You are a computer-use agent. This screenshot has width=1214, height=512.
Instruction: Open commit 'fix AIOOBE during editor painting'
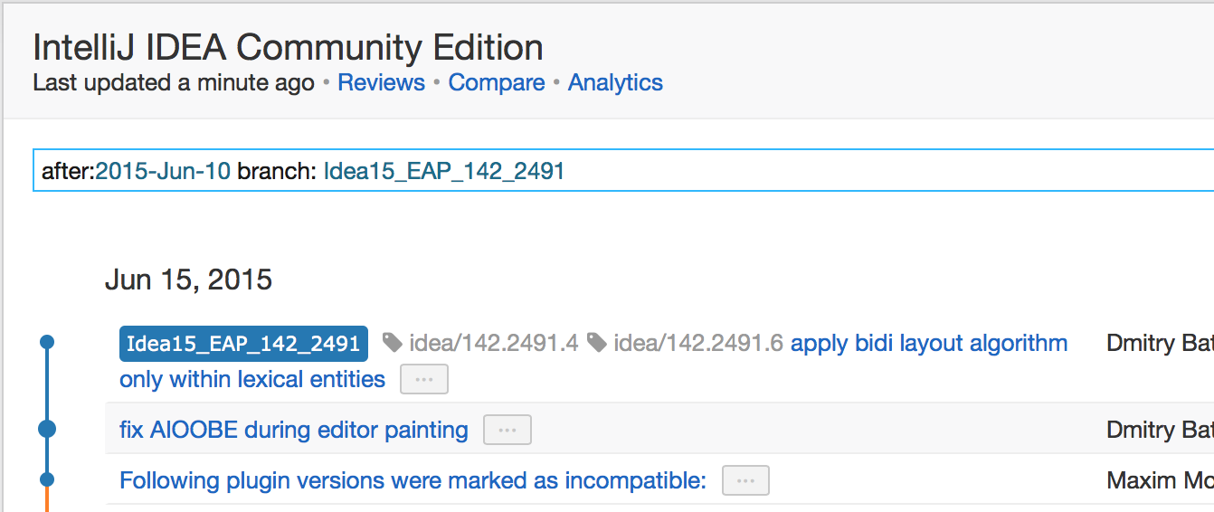(x=294, y=430)
